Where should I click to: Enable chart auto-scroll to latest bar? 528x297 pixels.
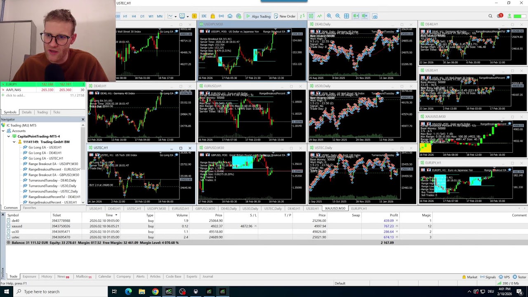click(356, 16)
